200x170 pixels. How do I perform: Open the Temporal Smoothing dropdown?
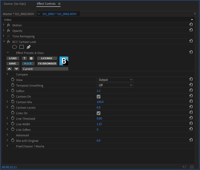tap(115, 85)
